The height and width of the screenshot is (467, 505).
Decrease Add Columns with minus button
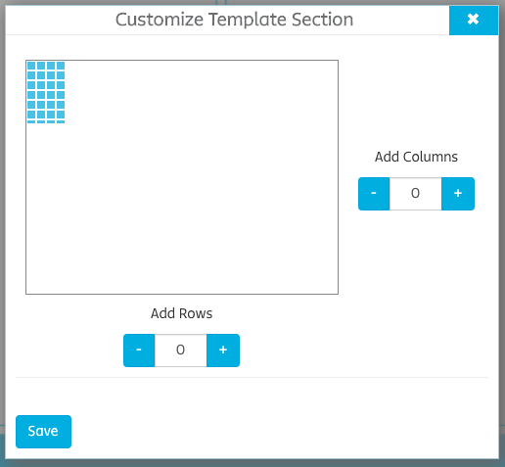[374, 194]
